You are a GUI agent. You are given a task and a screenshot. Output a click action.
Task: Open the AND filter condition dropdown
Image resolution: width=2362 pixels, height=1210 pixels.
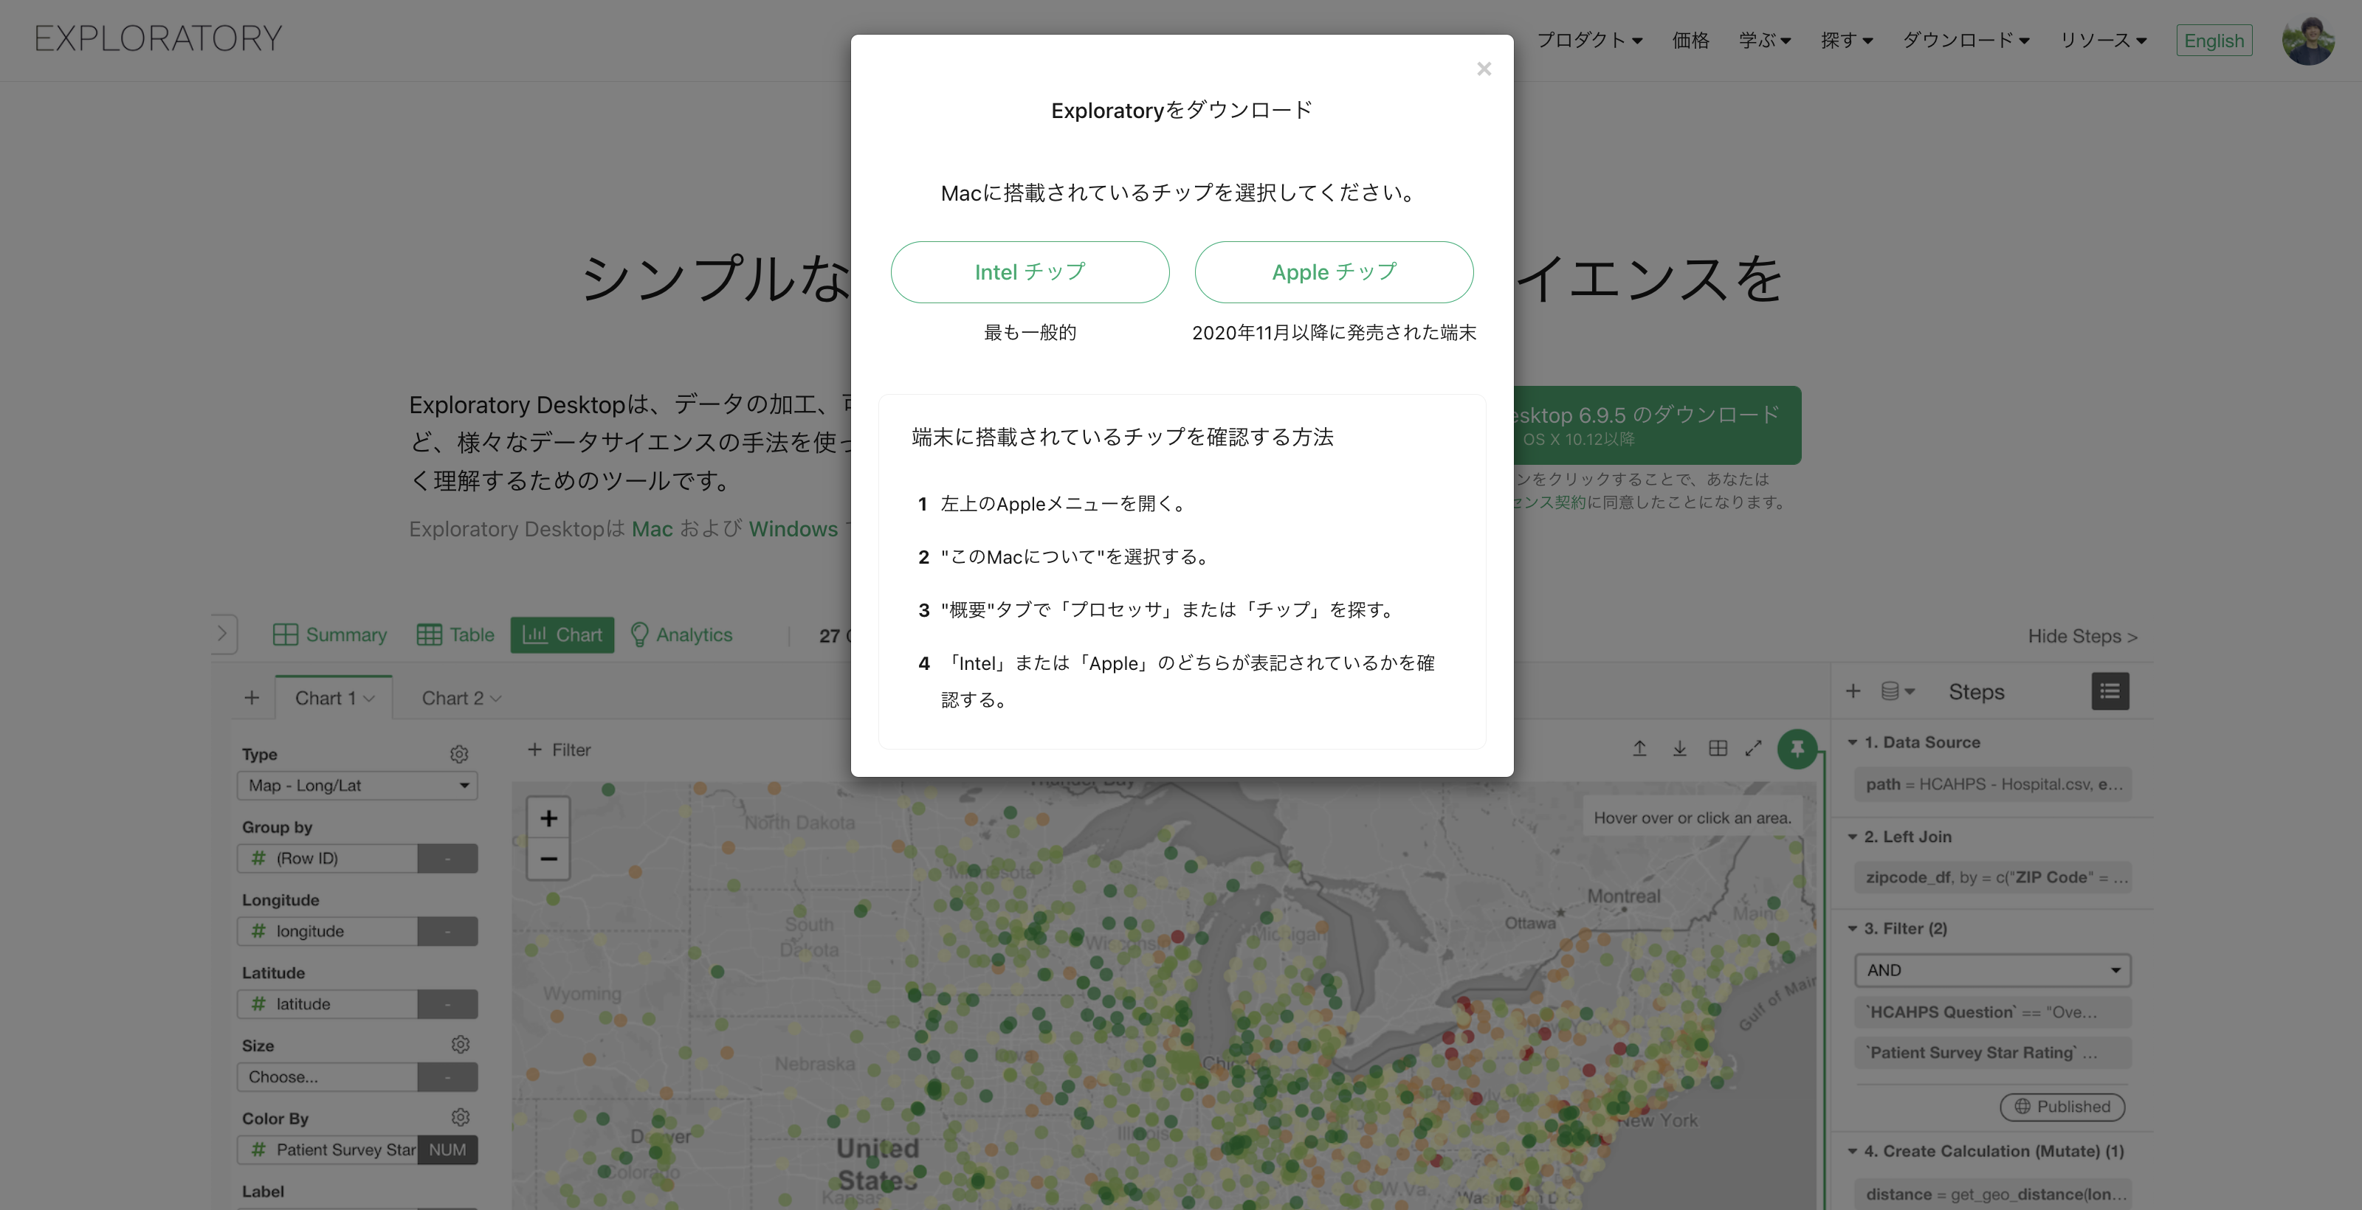tap(1992, 969)
